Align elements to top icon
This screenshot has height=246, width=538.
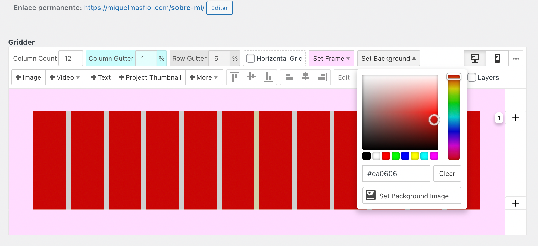click(235, 77)
